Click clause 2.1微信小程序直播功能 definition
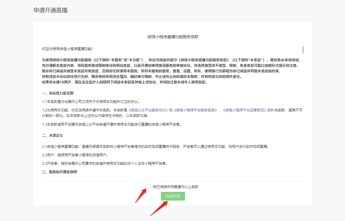The image size is (345, 221). point(156,147)
